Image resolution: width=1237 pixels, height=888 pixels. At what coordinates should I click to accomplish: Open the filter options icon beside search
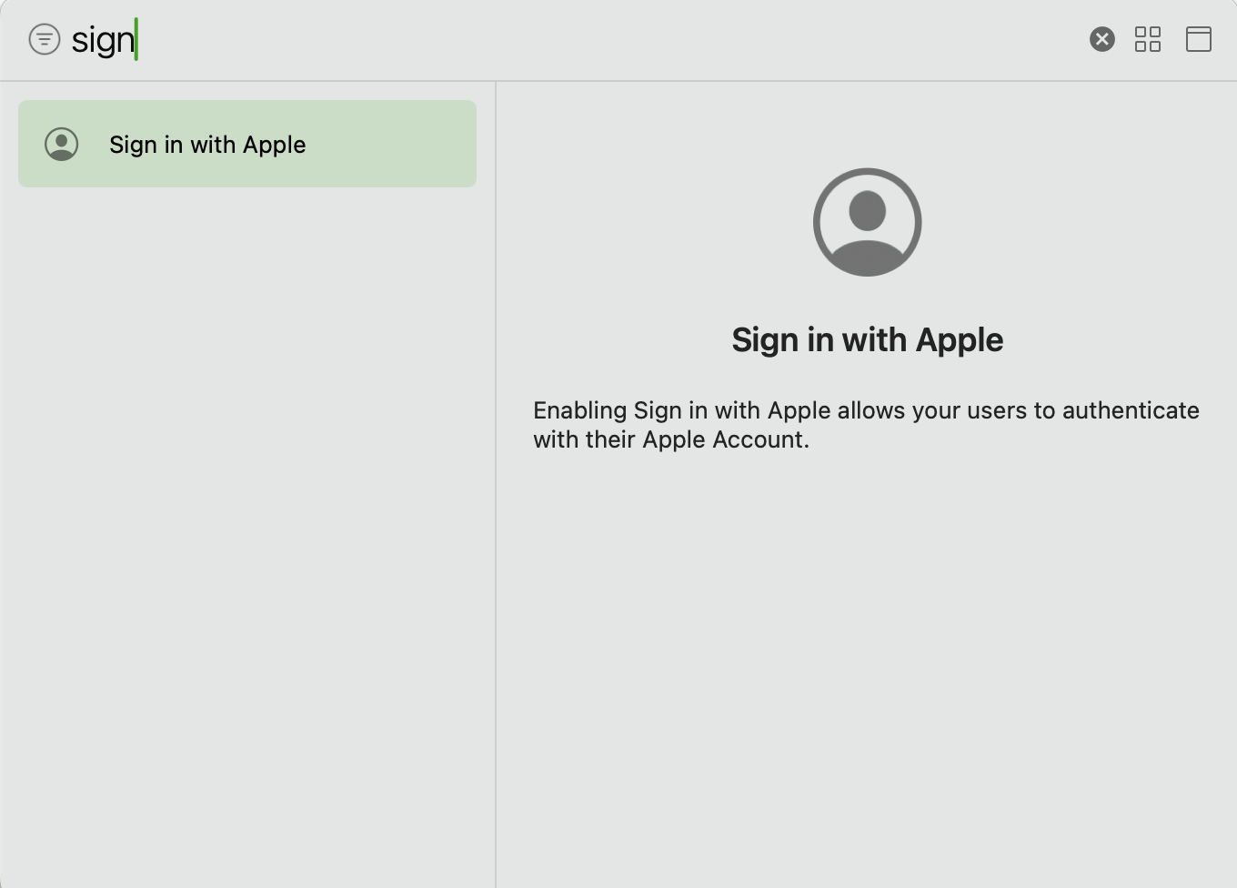click(x=45, y=39)
